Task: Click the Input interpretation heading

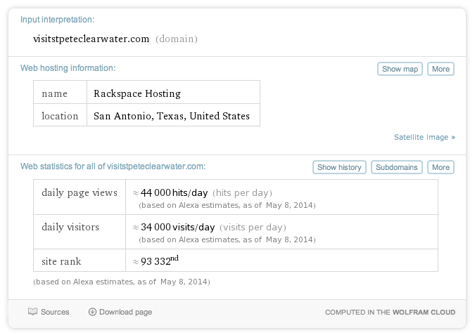Action: 57,20
